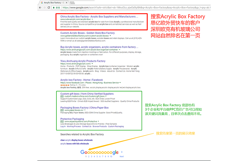Screen dimensions: 248x161
Task: Go to results page 8
Action: (x=105, y=156)
